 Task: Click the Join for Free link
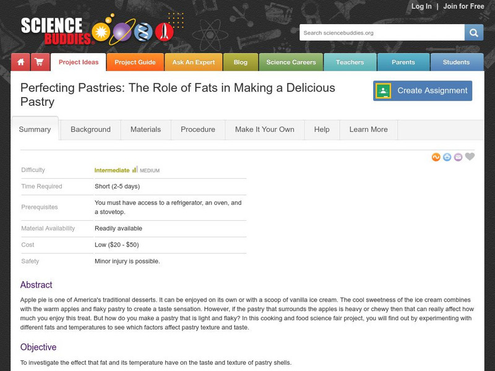(x=463, y=6)
